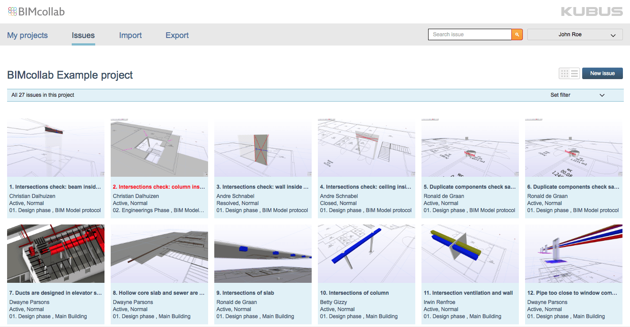Click title '10. Intersections of column'
This screenshot has width=630, height=327.
(355, 293)
